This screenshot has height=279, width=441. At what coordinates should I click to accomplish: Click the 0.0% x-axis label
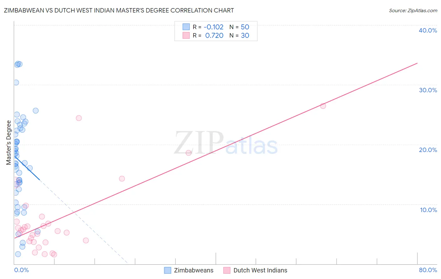(21, 270)
